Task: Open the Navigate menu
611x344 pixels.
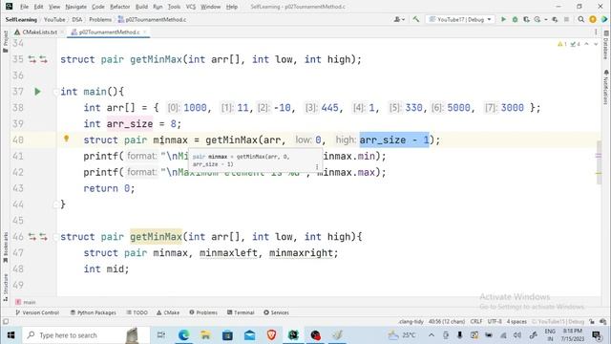Action: [x=76, y=7]
